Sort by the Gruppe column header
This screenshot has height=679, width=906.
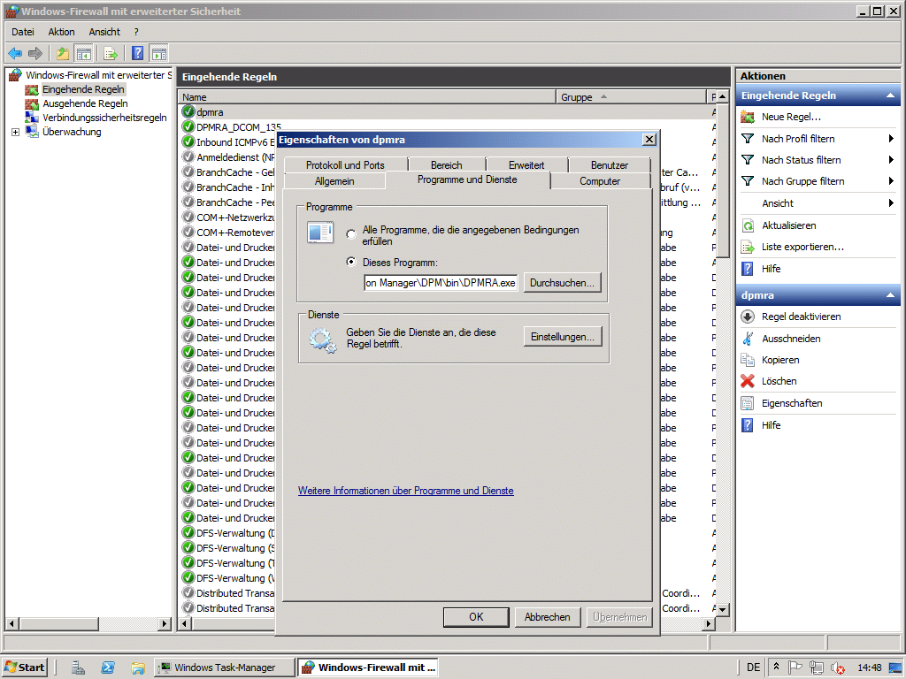pos(630,97)
